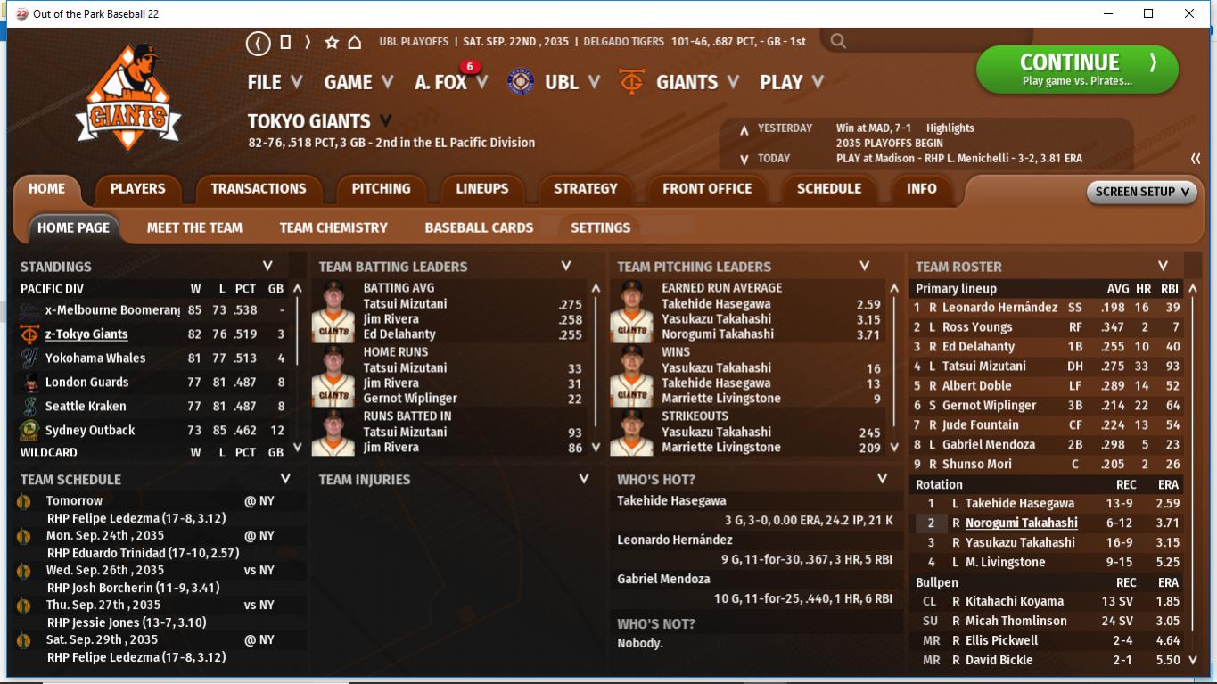The height and width of the screenshot is (684, 1217).
Task: Open Leonardo Hernández in the primary lineup
Action: coord(999,308)
